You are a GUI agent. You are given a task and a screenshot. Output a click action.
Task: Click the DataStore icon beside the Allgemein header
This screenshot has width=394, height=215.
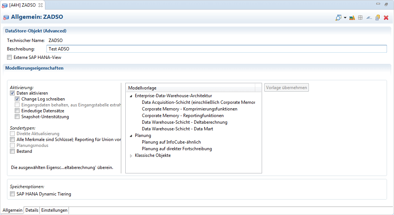(x=6, y=17)
